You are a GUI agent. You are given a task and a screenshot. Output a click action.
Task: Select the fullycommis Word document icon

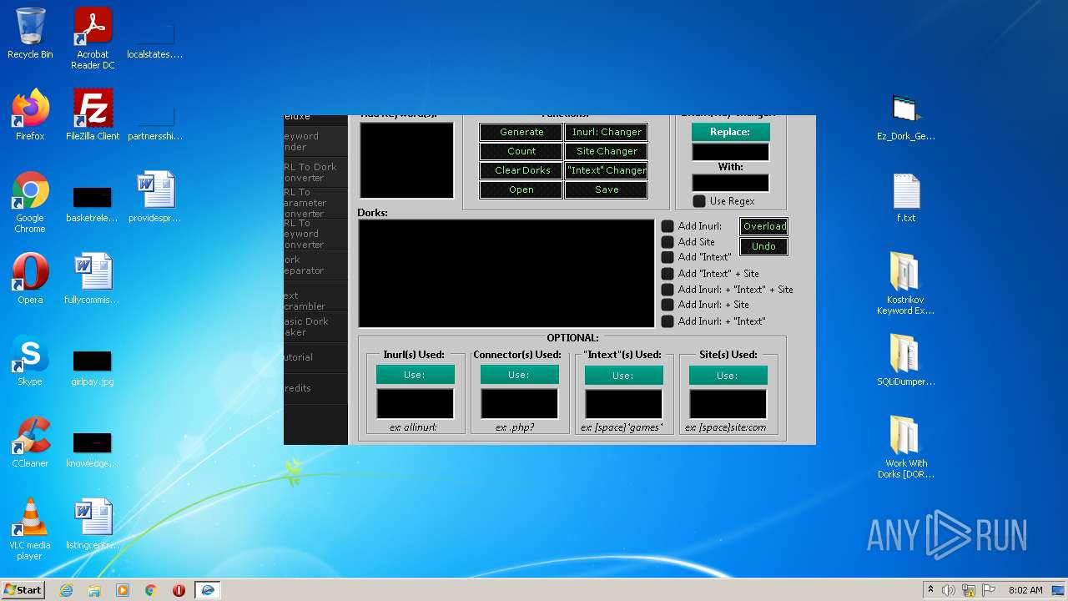93,279
